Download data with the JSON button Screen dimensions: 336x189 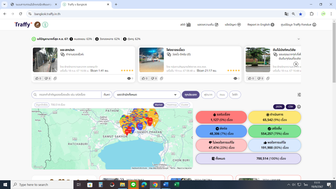(x=279, y=107)
